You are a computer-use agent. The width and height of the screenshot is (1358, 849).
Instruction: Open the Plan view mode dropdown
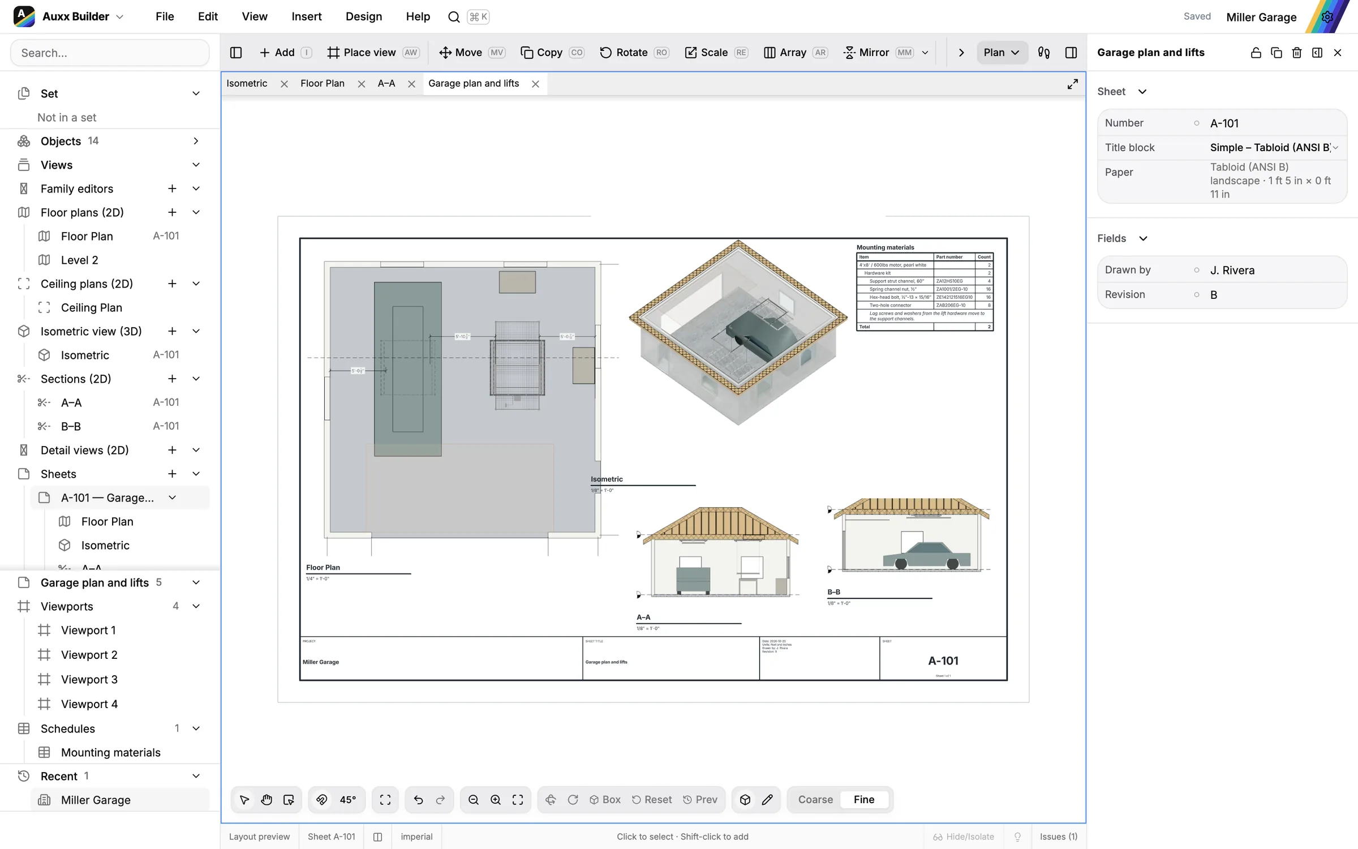coord(1002,53)
